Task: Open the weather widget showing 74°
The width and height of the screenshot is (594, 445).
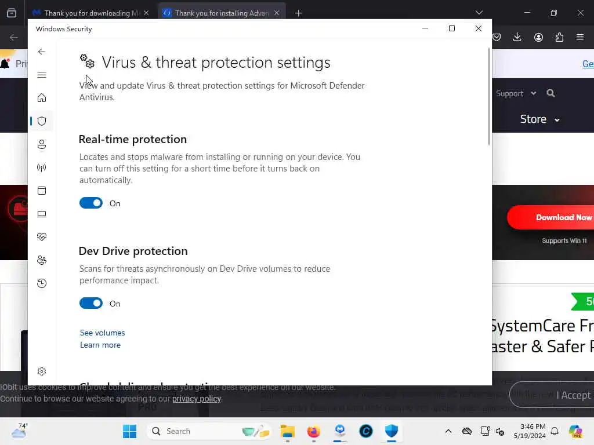Action: 19,431
